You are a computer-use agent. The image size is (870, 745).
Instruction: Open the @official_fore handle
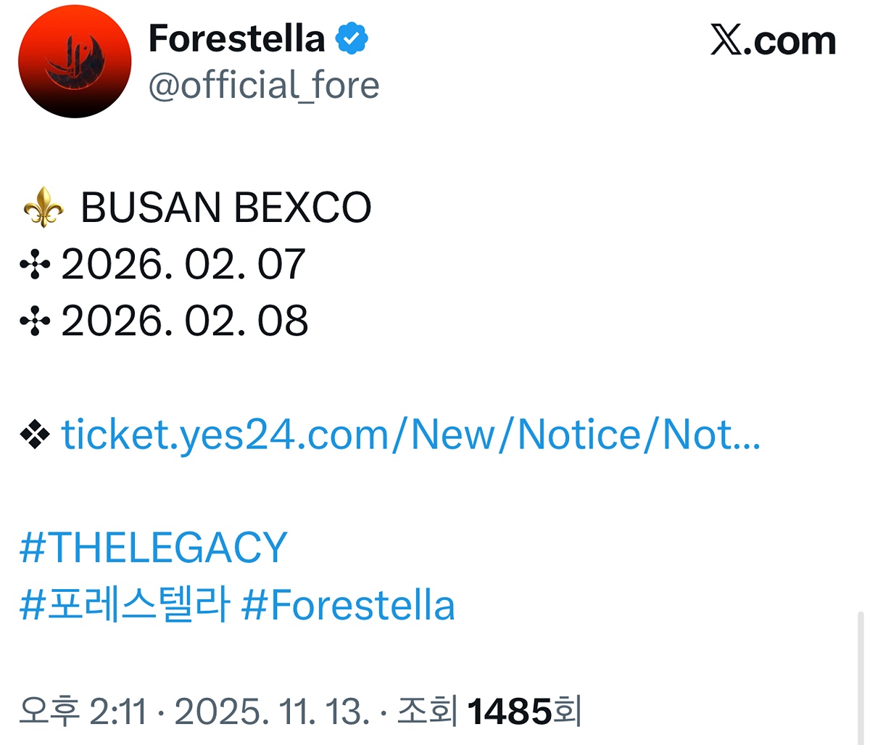pos(264,86)
